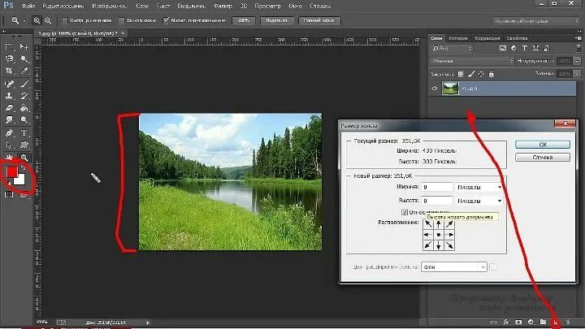Select the Eyedropper tool
Viewport: 585px width, 329px height.
[x=24, y=71]
